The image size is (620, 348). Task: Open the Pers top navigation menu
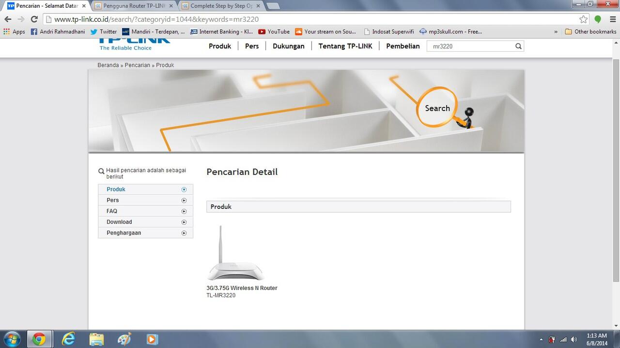point(252,46)
